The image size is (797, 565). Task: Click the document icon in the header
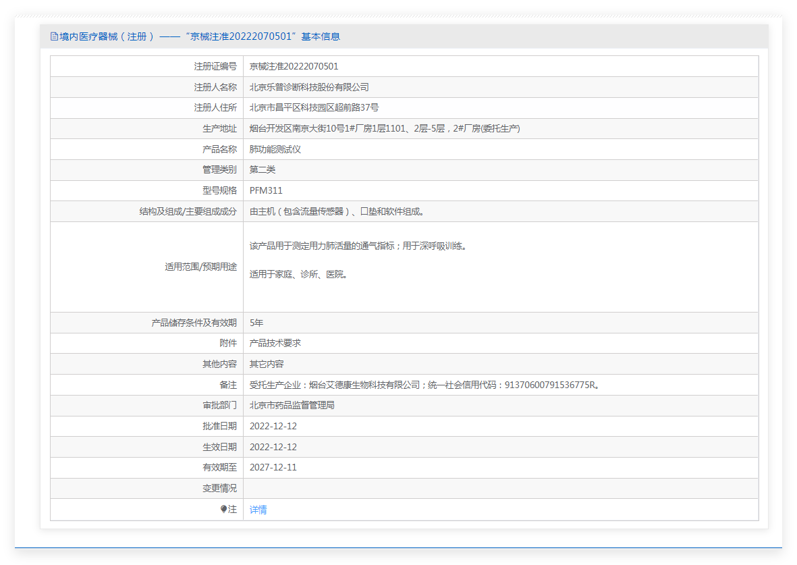(54, 36)
